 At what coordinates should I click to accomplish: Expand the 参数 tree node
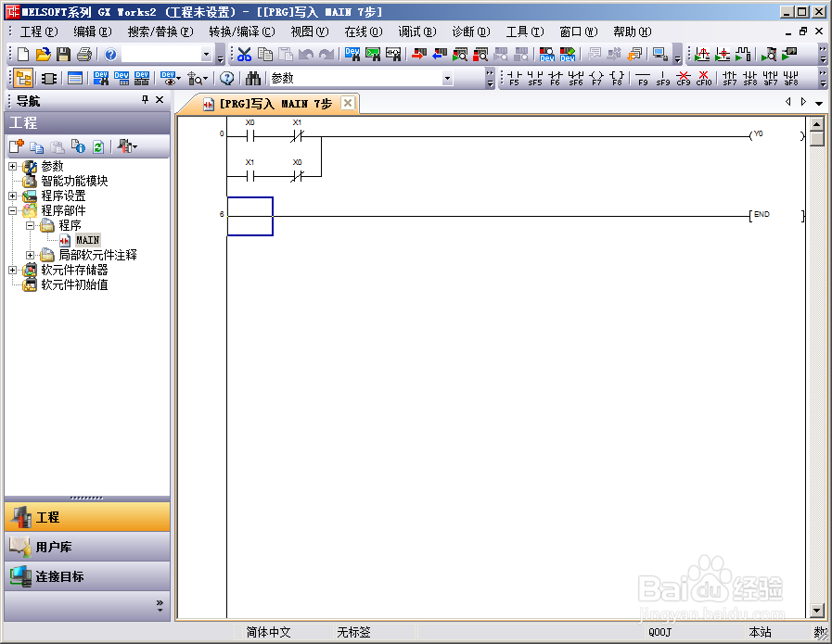pos(13,167)
